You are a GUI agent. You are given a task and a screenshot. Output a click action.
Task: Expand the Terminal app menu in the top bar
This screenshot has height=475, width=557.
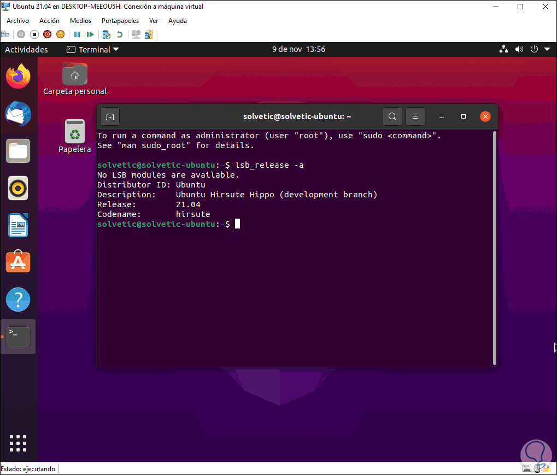(93, 49)
